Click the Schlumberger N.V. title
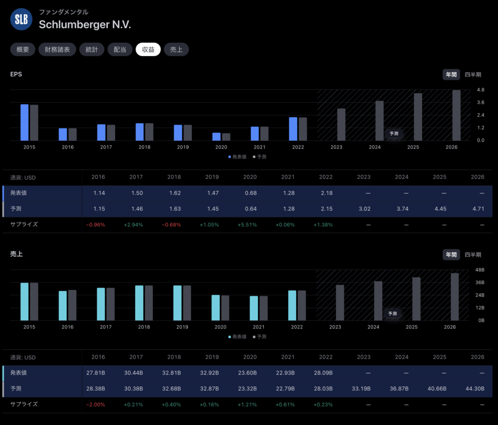This screenshot has height=425, width=498. (85, 24)
